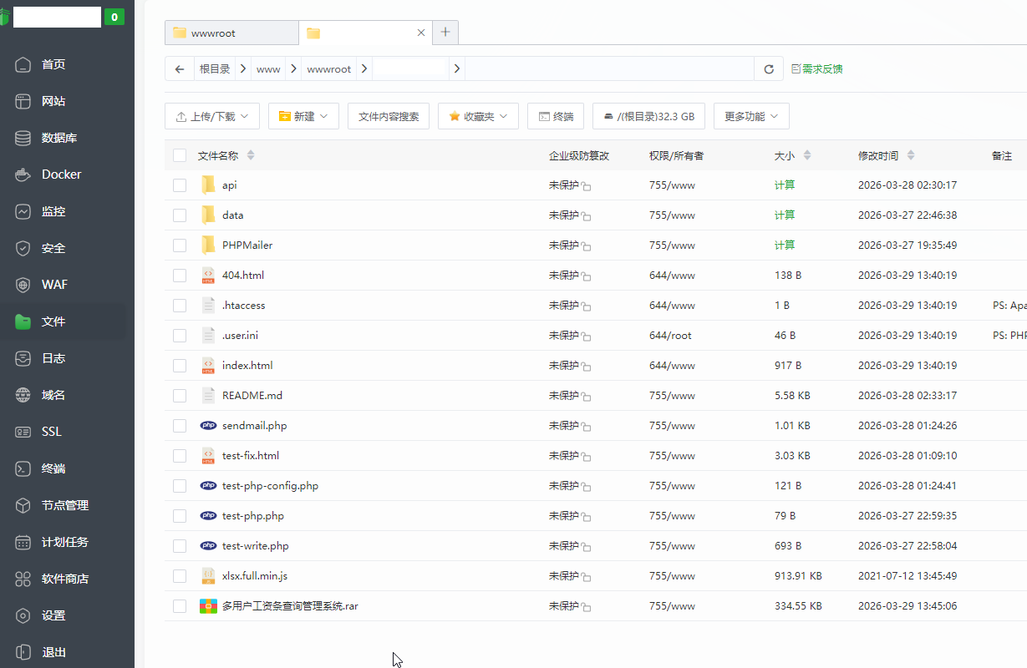
Task: Open the SSL management section
Action: pyautogui.click(x=52, y=431)
